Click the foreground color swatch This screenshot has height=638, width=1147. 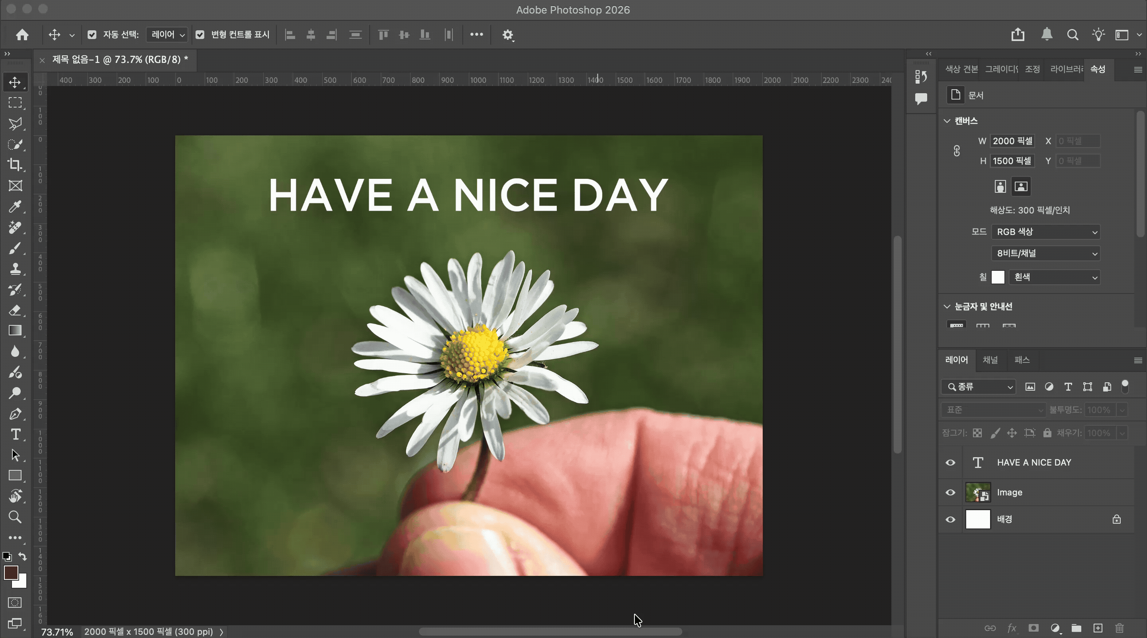coord(11,573)
